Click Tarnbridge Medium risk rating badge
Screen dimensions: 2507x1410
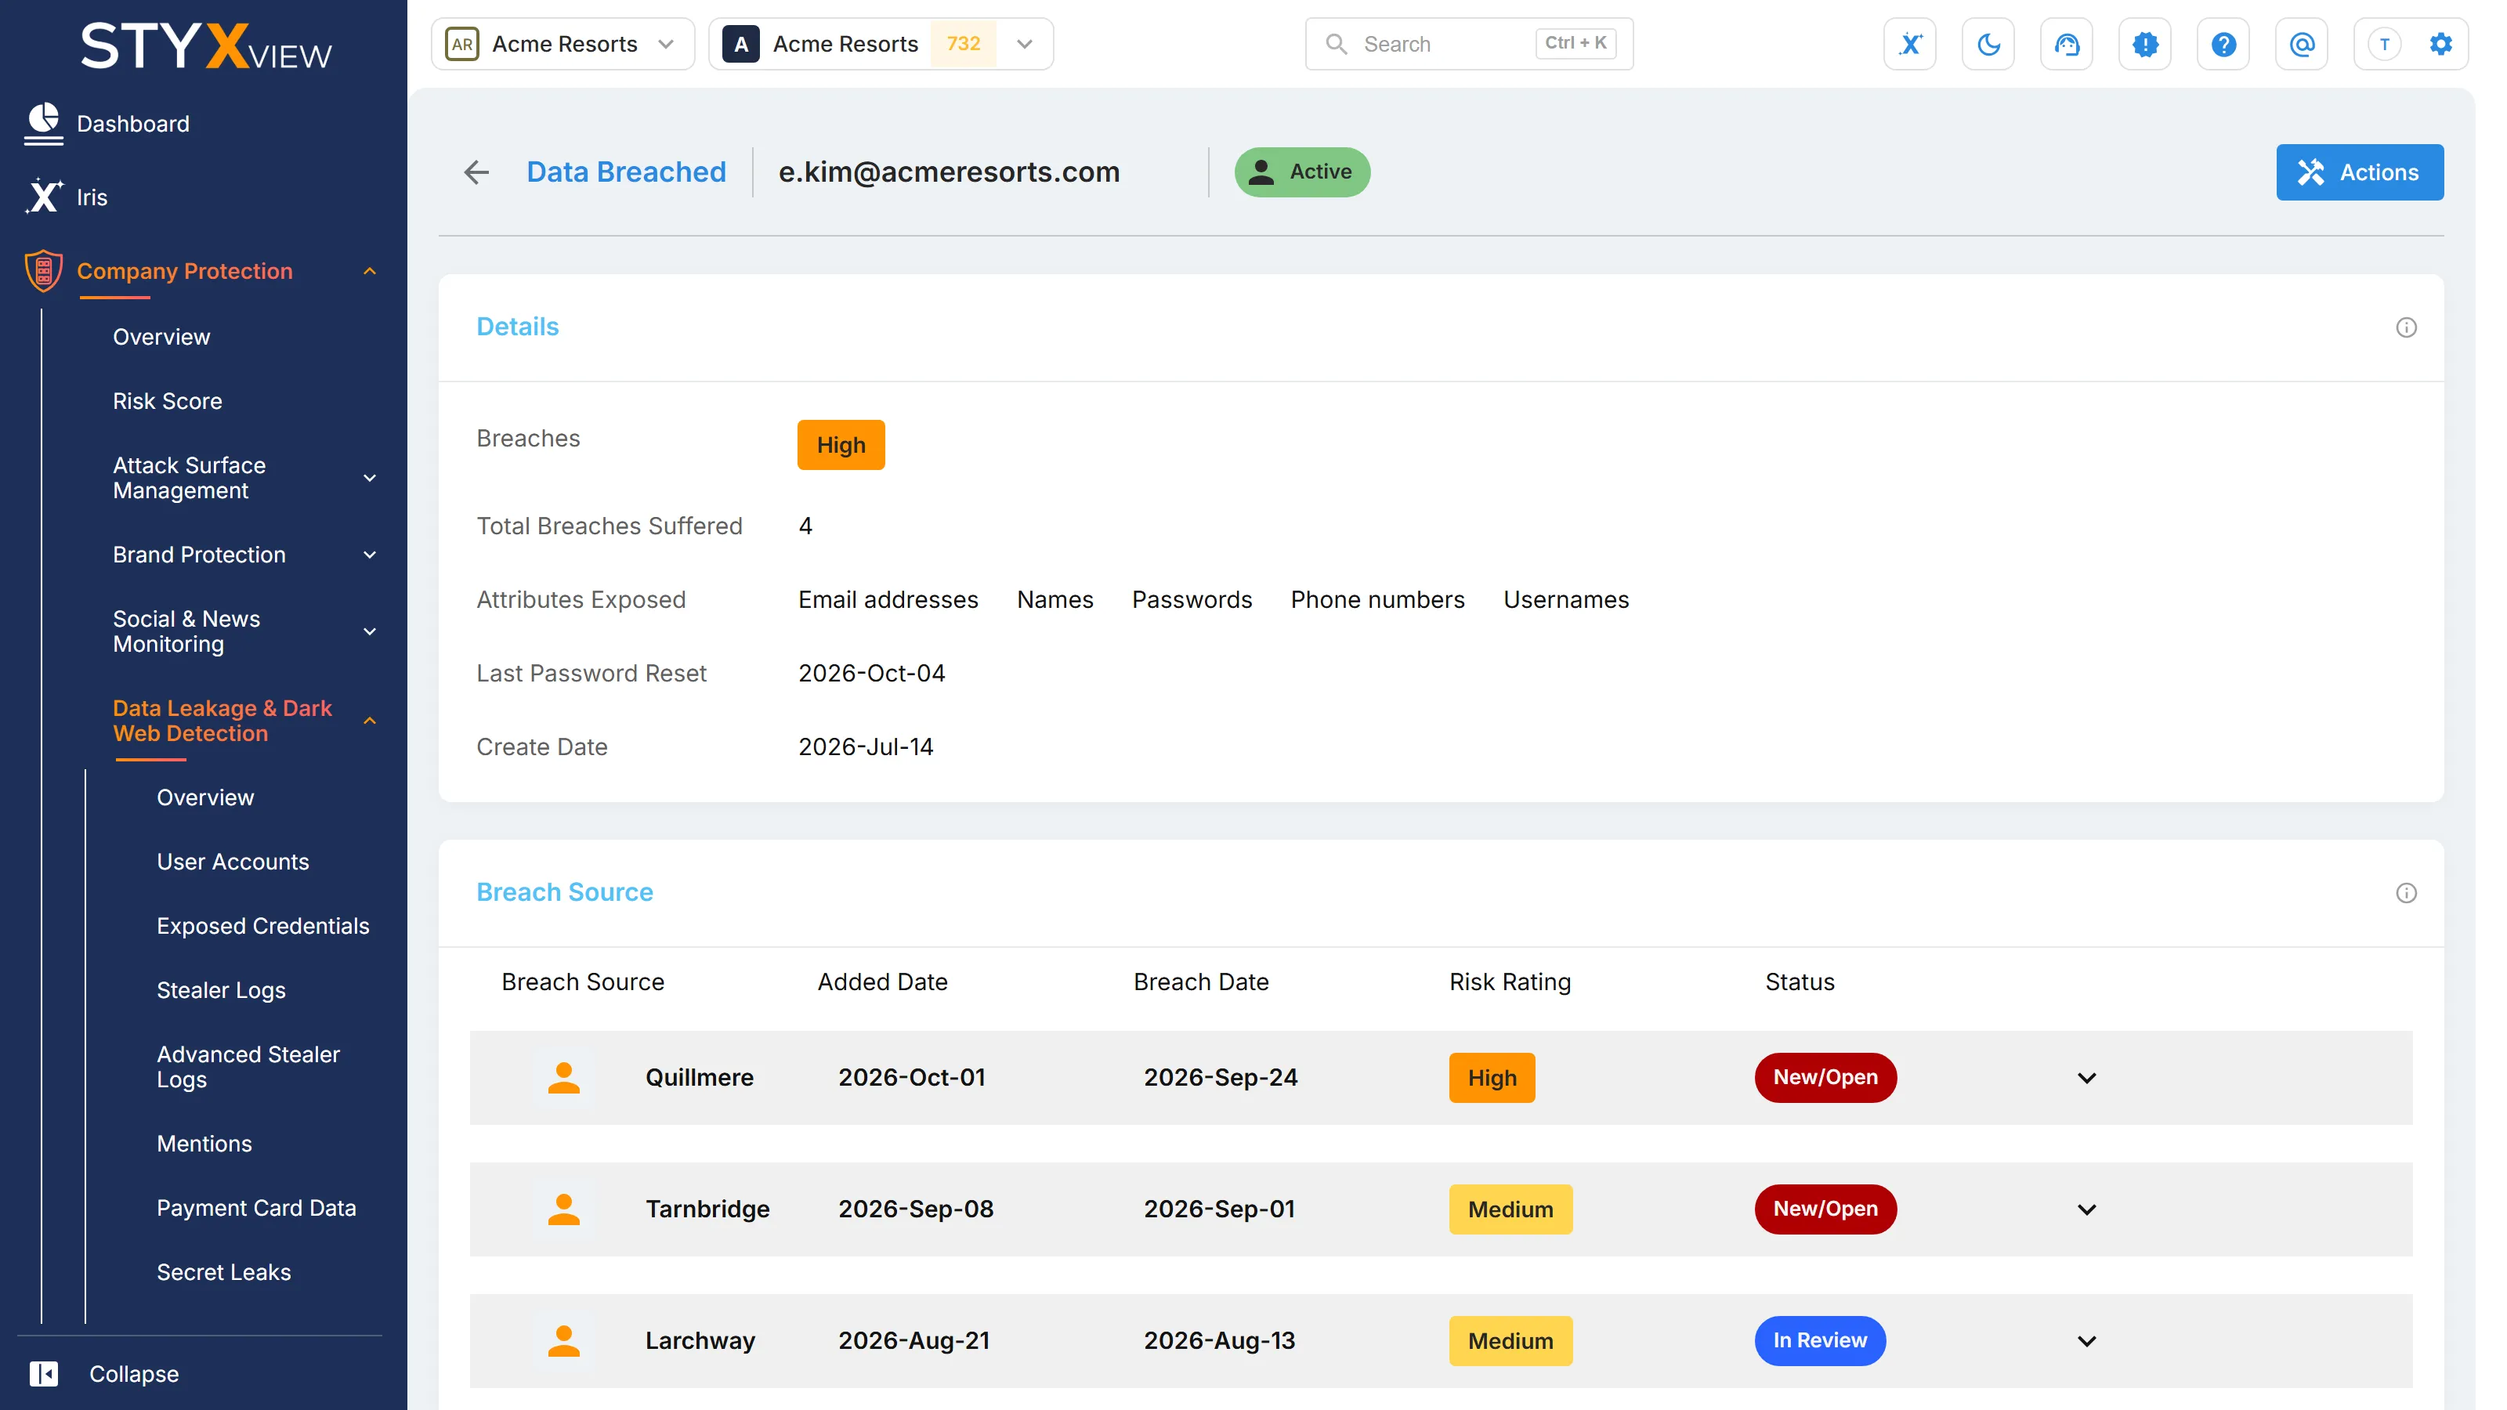[x=1510, y=1209]
